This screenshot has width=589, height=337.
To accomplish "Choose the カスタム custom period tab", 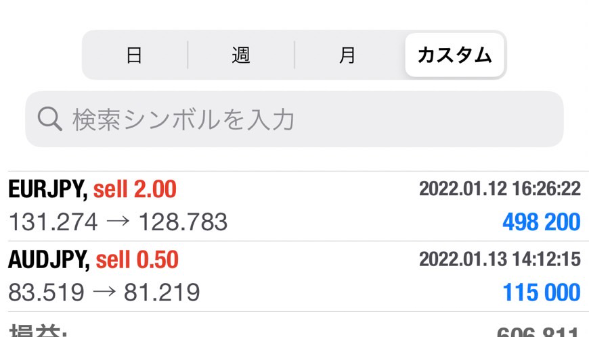I will [454, 55].
